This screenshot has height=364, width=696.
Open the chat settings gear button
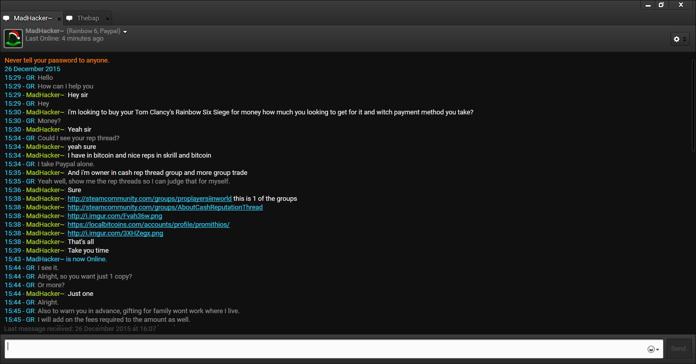pyautogui.click(x=680, y=39)
